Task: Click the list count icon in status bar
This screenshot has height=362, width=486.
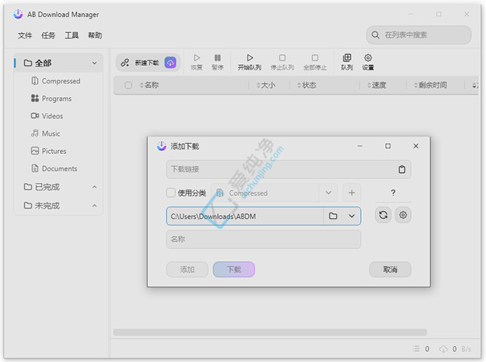Action: (416, 348)
